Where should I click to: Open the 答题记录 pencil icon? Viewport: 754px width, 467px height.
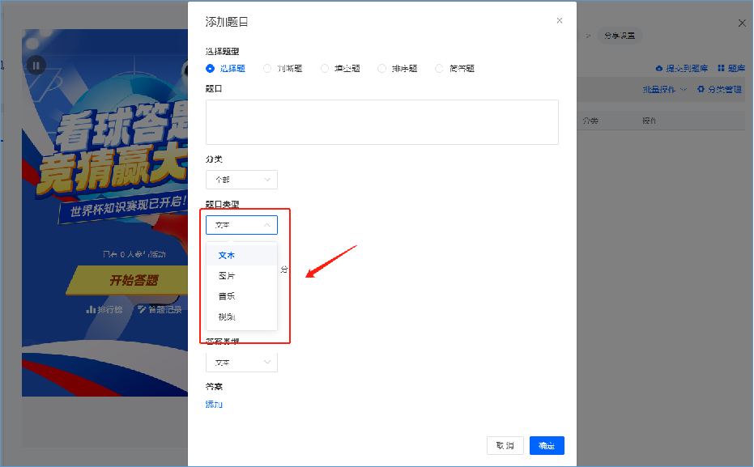tap(142, 309)
